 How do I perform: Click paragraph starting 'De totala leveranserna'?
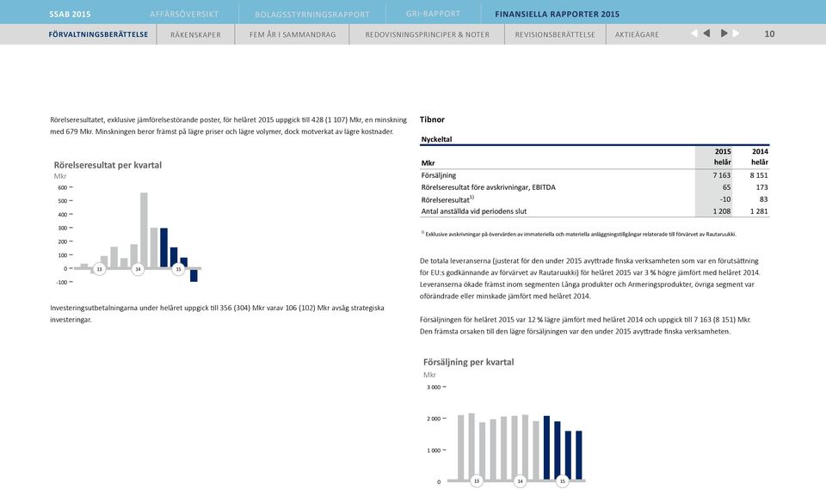(590, 278)
